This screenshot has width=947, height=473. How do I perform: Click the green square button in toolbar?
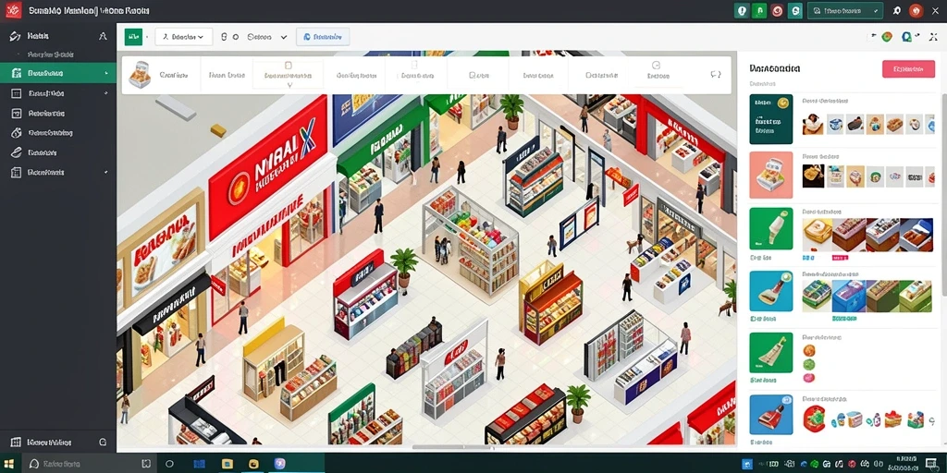(x=133, y=37)
